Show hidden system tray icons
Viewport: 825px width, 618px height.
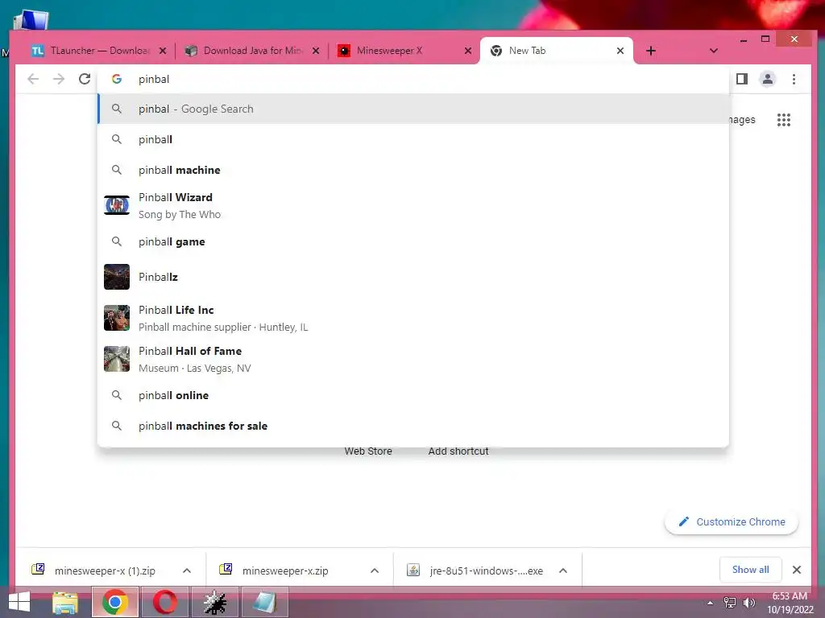point(711,603)
